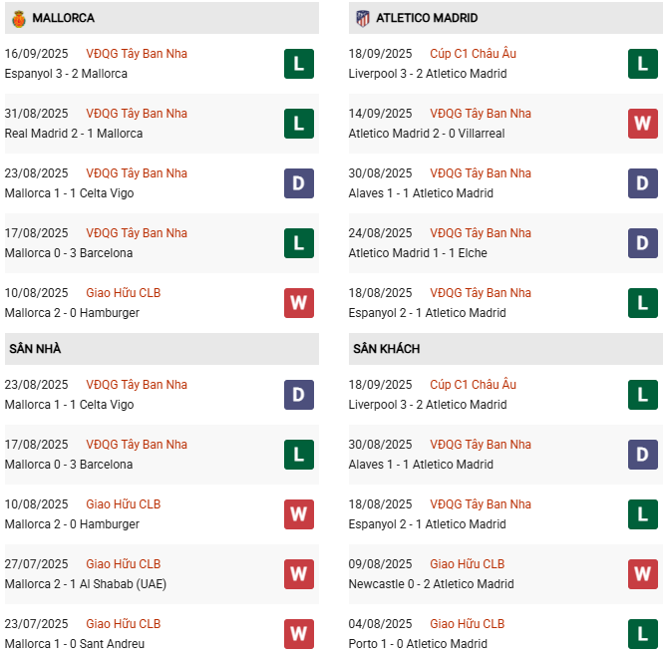Screen dimensions: 664x658
Task: Open VĐQG Tây Ban Nha link dated 16/09/2025
Action: click(137, 54)
